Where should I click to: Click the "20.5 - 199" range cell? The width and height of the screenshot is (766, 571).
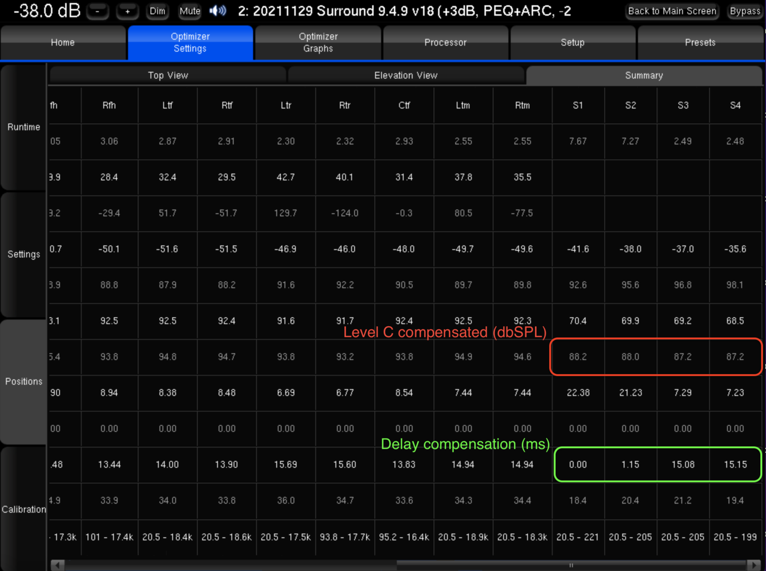[x=735, y=537]
